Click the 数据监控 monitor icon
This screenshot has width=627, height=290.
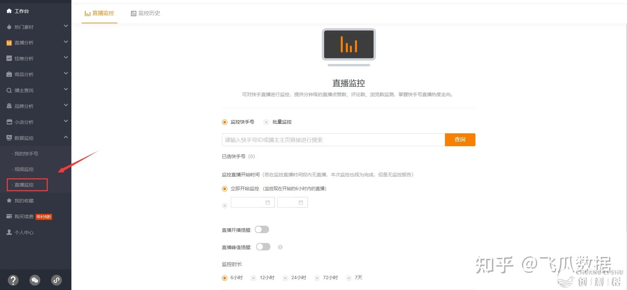[x=9, y=138]
